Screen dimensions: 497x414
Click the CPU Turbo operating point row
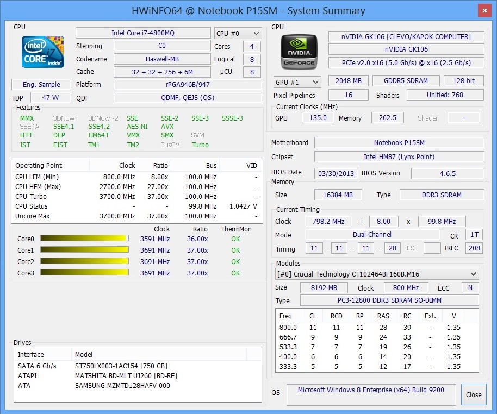(x=136, y=196)
